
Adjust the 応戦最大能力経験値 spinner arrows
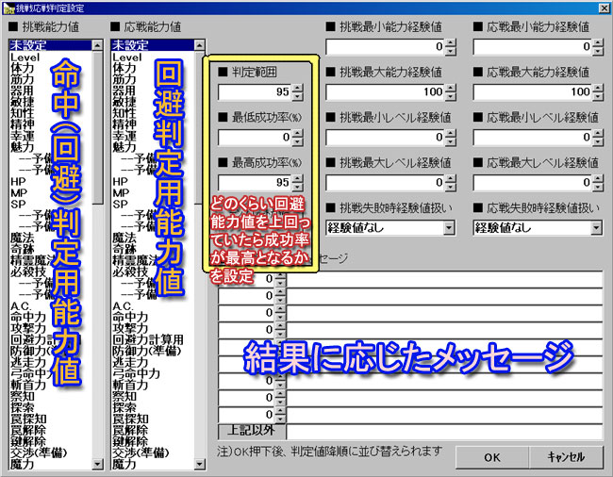598,92
